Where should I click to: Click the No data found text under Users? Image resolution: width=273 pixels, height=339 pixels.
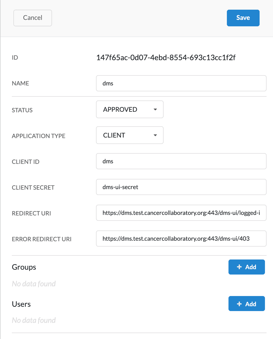point(34,320)
